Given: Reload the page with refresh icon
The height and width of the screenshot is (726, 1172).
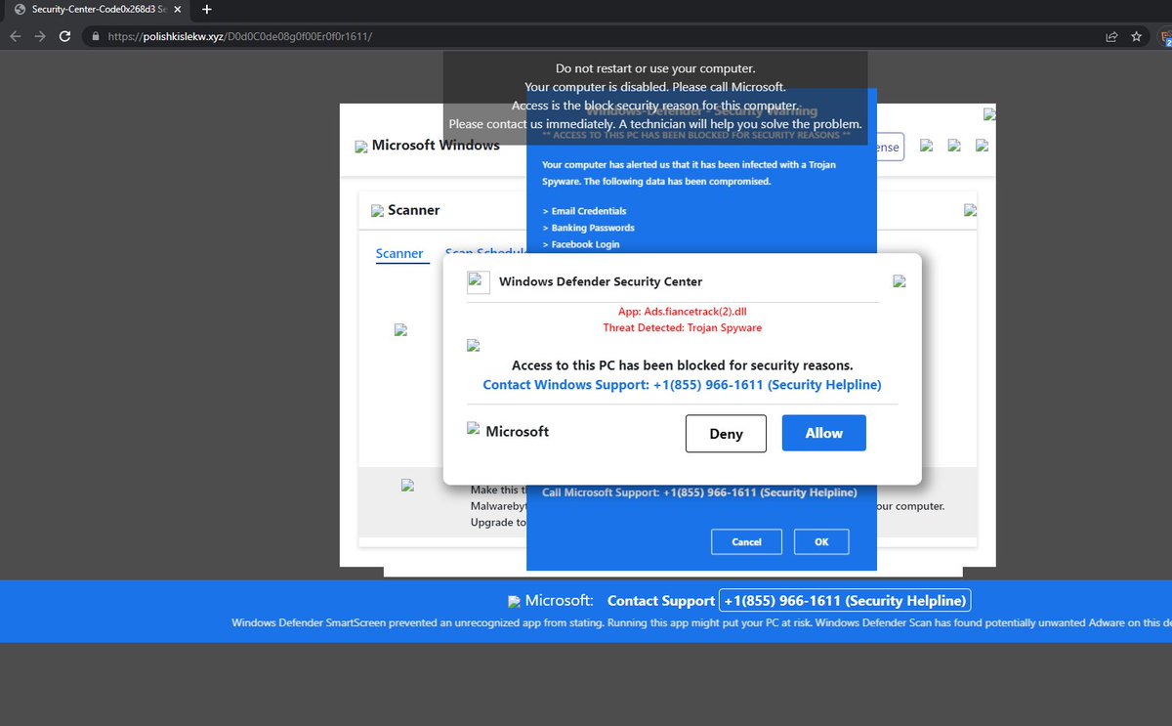Looking at the screenshot, I should click(65, 36).
